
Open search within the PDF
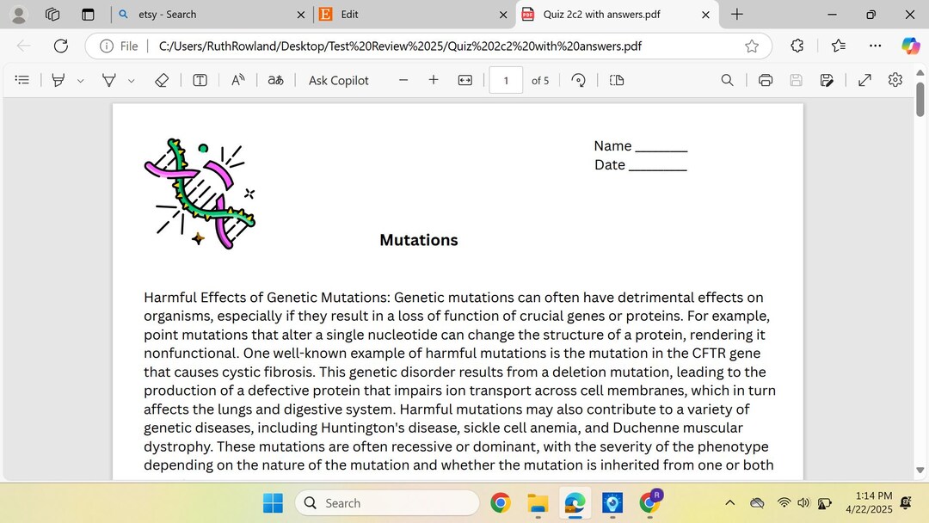[727, 80]
